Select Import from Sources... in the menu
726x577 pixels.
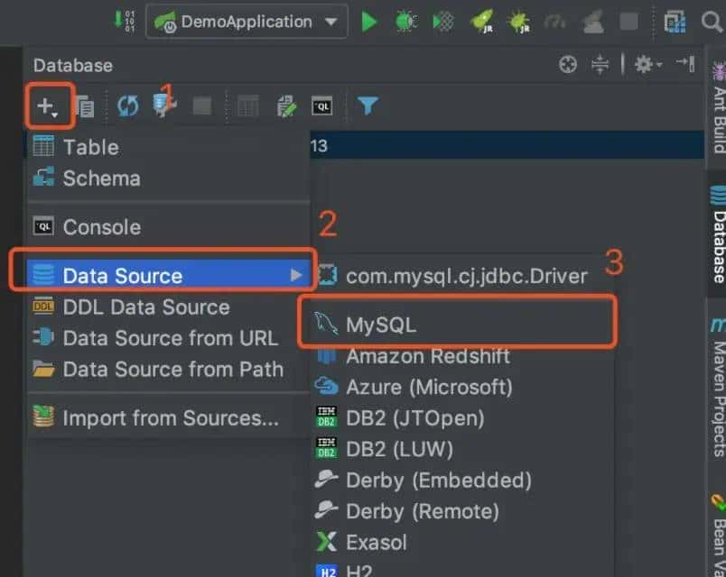coord(169,417)
